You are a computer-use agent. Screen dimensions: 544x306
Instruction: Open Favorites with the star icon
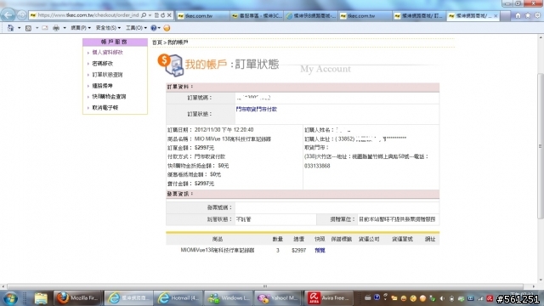tap(528, 15)
